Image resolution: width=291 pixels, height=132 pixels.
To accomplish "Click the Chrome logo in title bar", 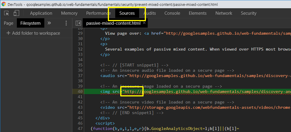I will (x=4, y=4).
